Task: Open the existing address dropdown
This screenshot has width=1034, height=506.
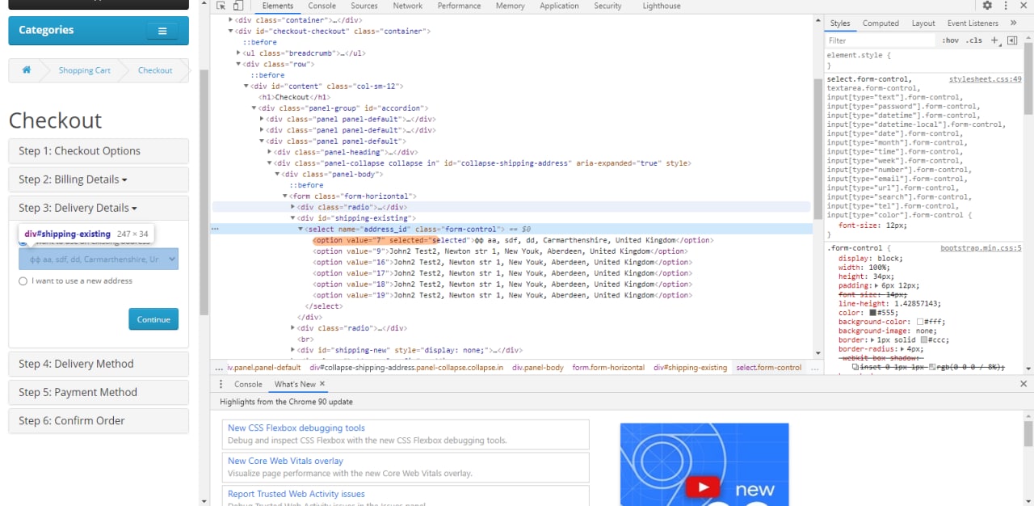Action: 99,259
